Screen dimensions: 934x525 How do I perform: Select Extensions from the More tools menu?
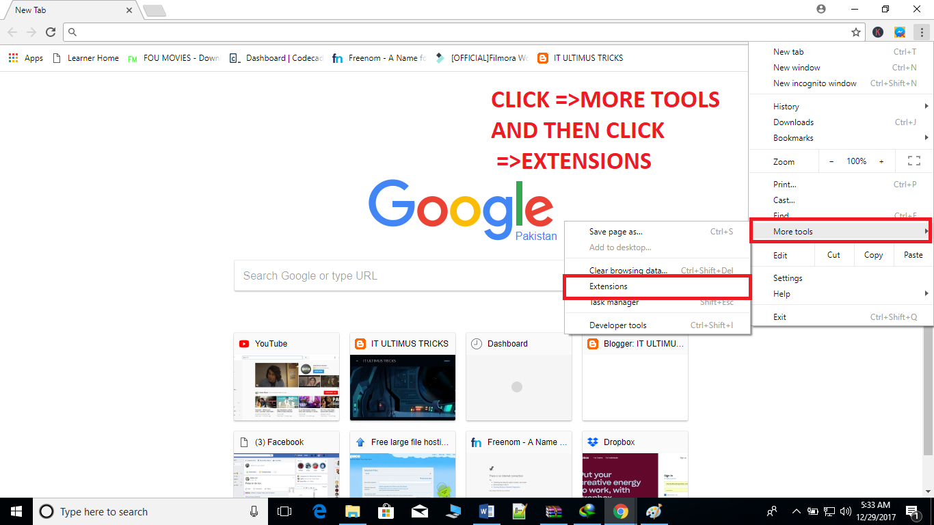pos(607,286)
